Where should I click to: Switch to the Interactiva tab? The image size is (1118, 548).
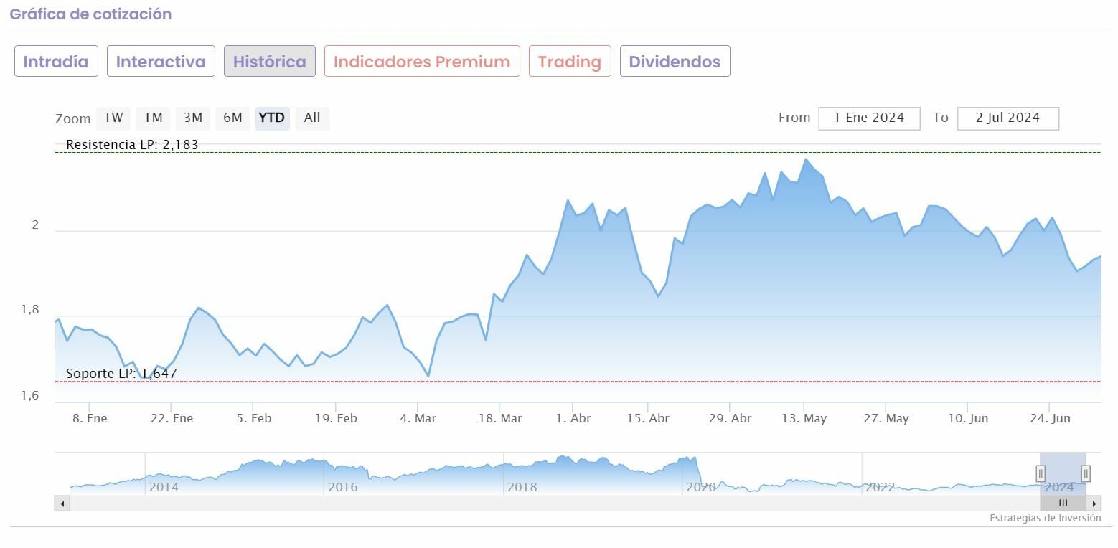[161, 62]
